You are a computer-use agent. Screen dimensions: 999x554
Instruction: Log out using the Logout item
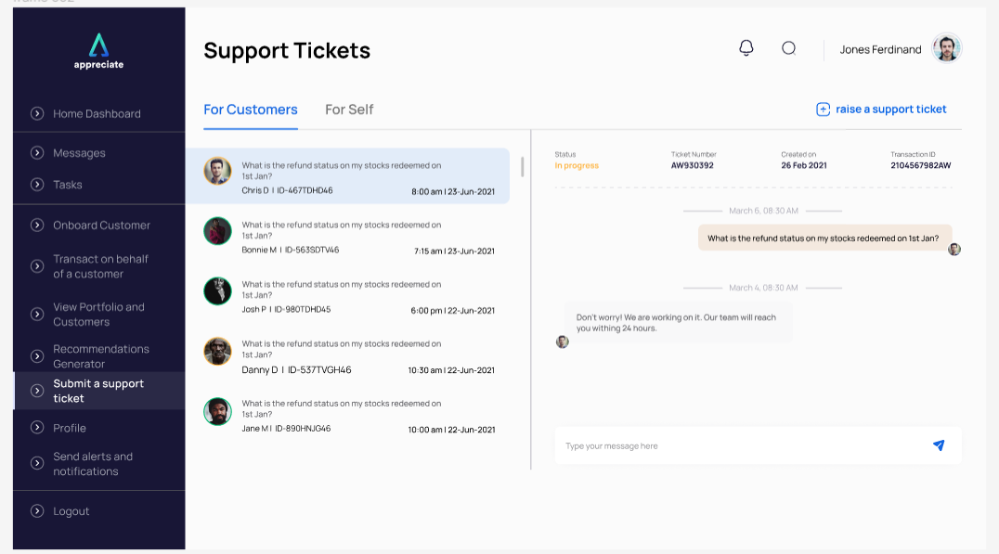pyautogui.click(x=71, y=511)
